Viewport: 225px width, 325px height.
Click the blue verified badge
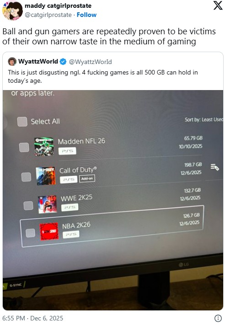[x=63, y=62]
